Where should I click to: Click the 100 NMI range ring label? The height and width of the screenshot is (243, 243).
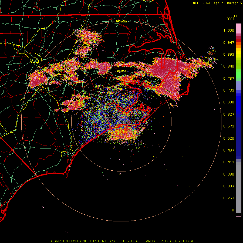(121, 21)
